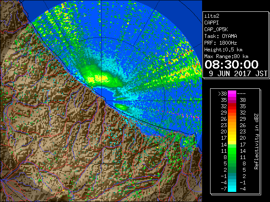Click the 'CAP_0P5K' label

[216, 29]
